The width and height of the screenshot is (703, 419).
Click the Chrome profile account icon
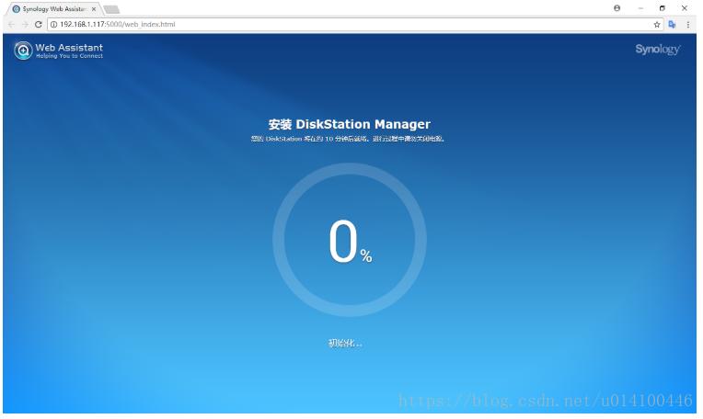point(617,8)
